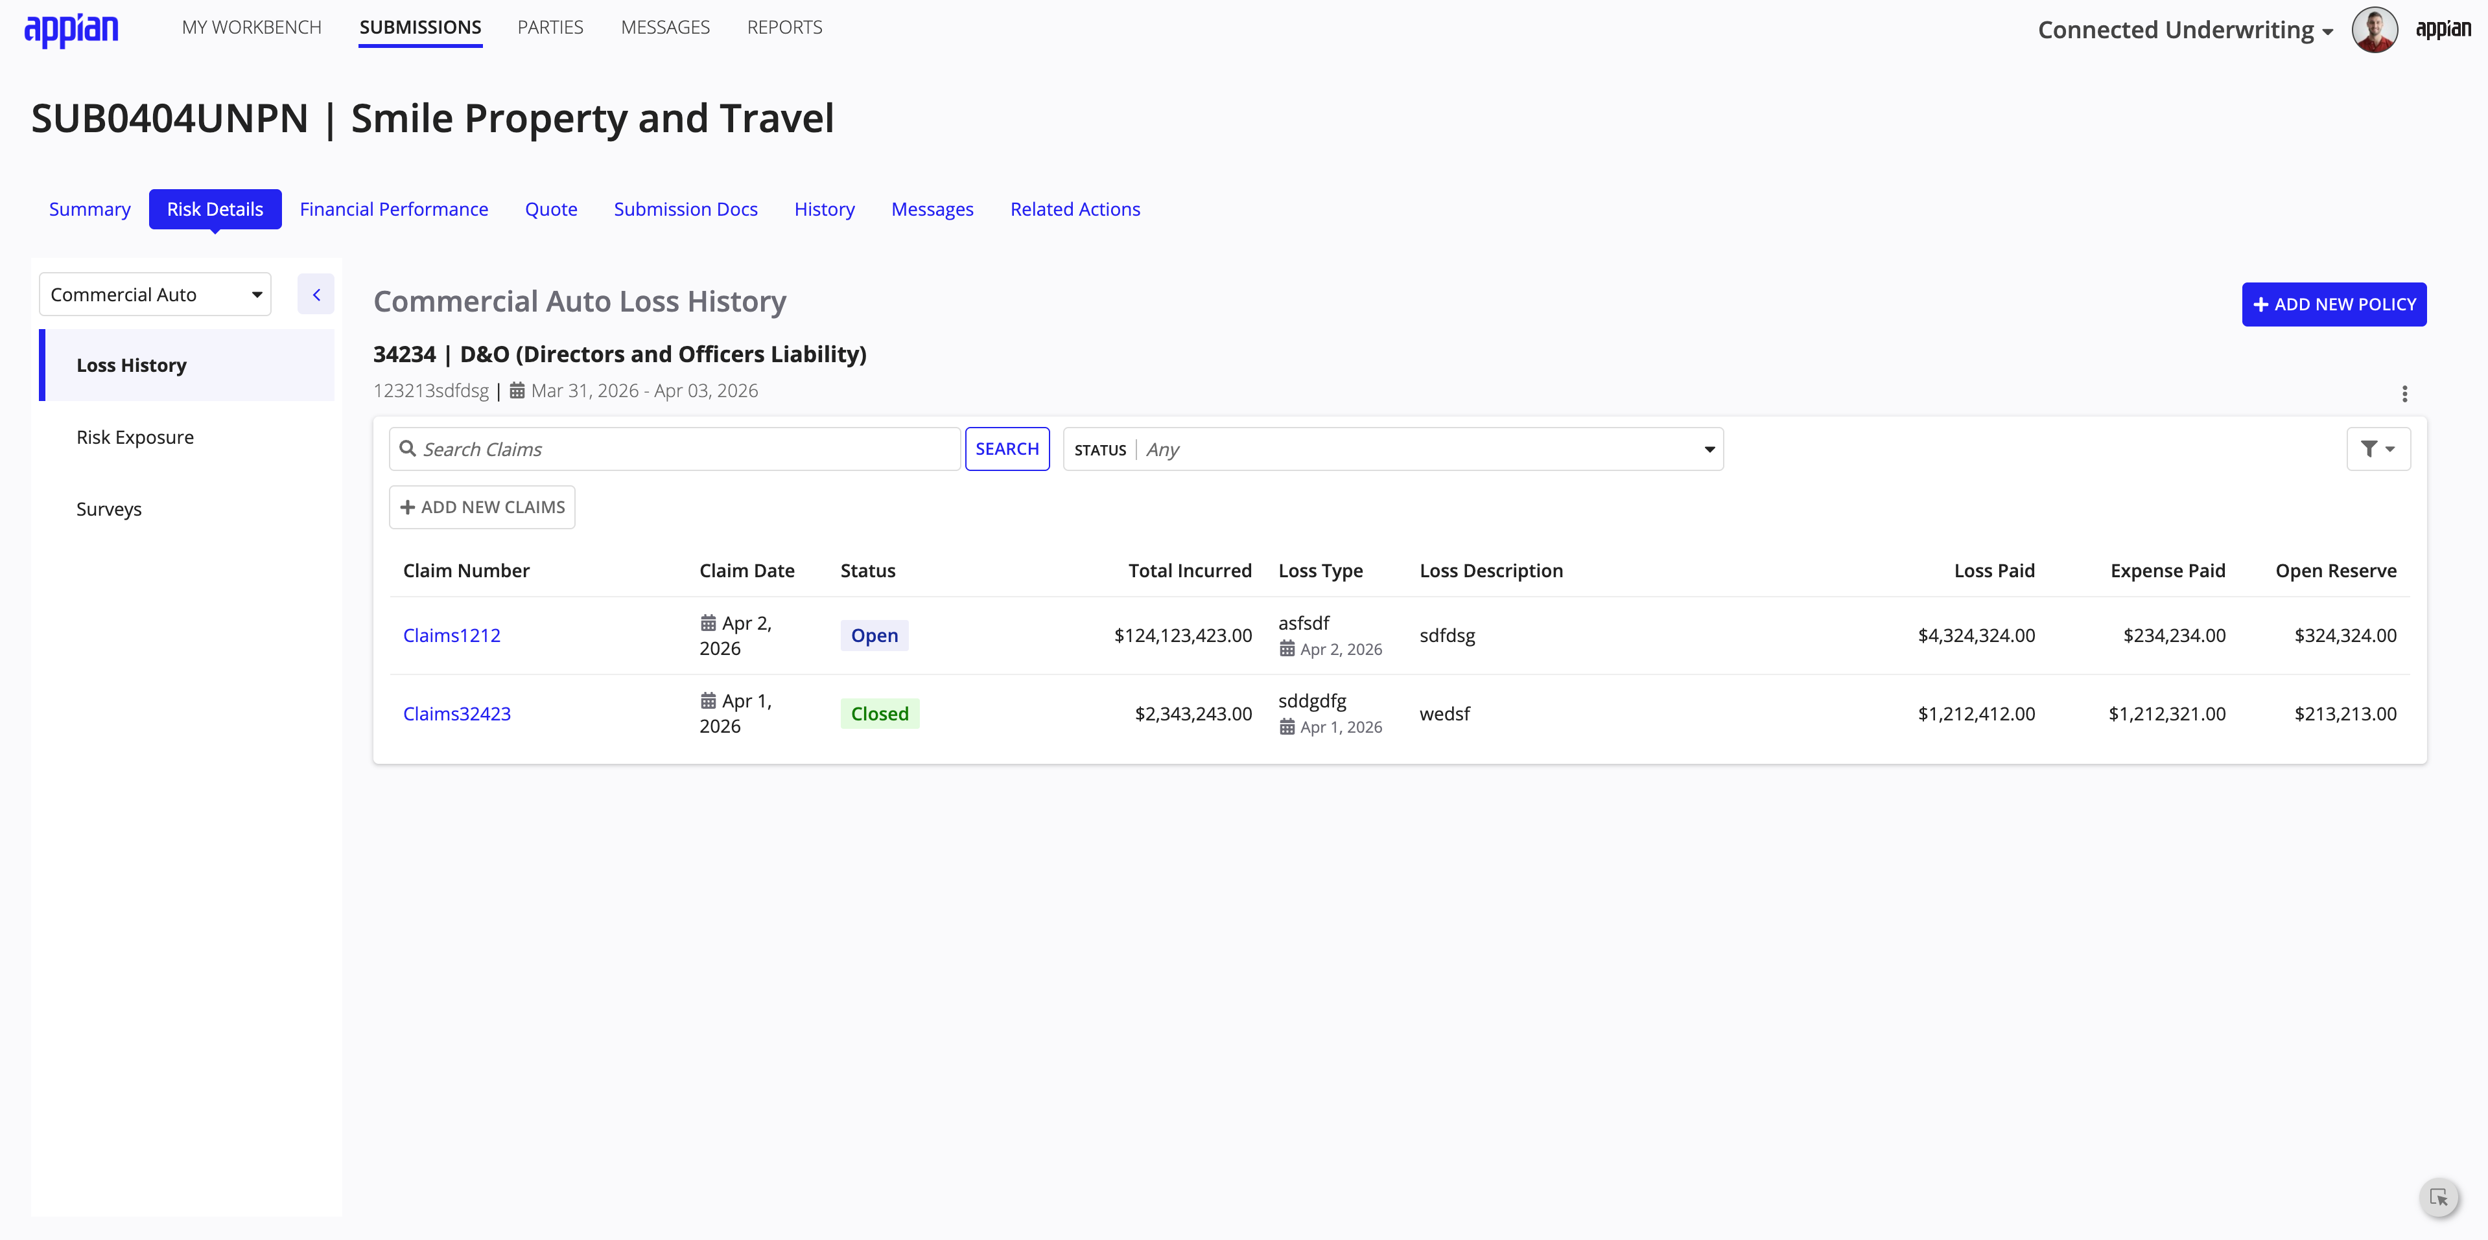Image resolution: width=2488 pixels, height=1240 pixels.
Task: Select Loss History in the sidebar
Action: [x=187, y=365]
